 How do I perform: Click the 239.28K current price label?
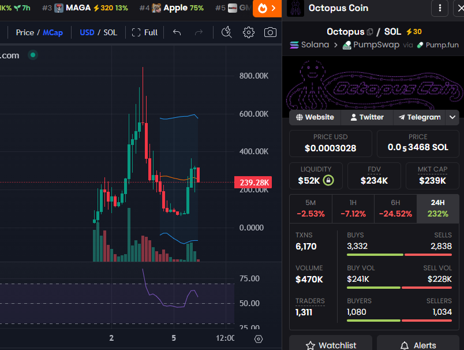click(253, 183)
